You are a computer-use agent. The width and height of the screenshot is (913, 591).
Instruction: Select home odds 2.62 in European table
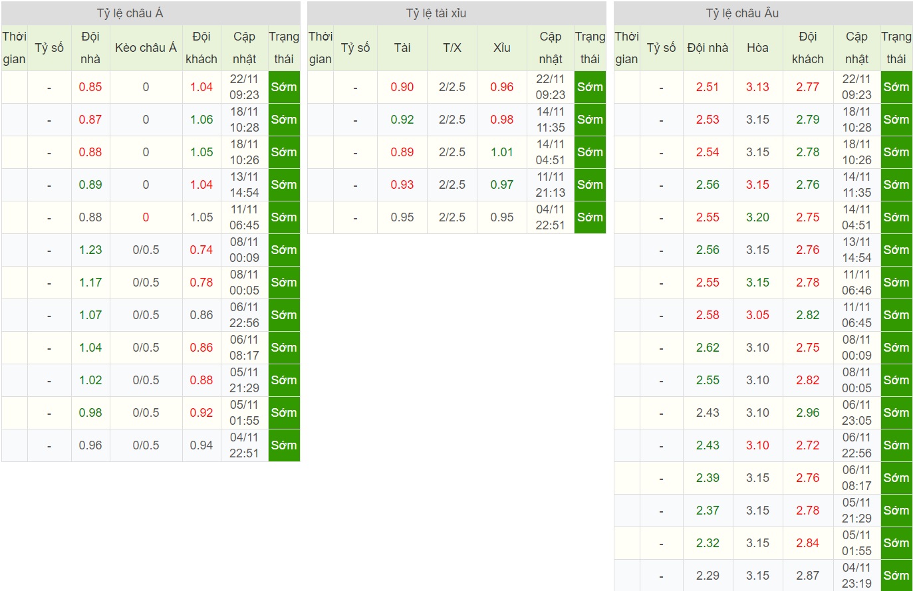point(708,348)
